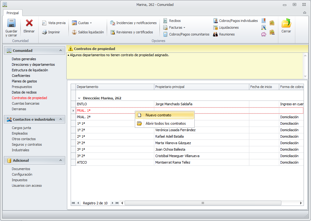The image size is (311, 221).
Task: Open Cuentas bancarias in sidebar
Action: pos(25,103)
